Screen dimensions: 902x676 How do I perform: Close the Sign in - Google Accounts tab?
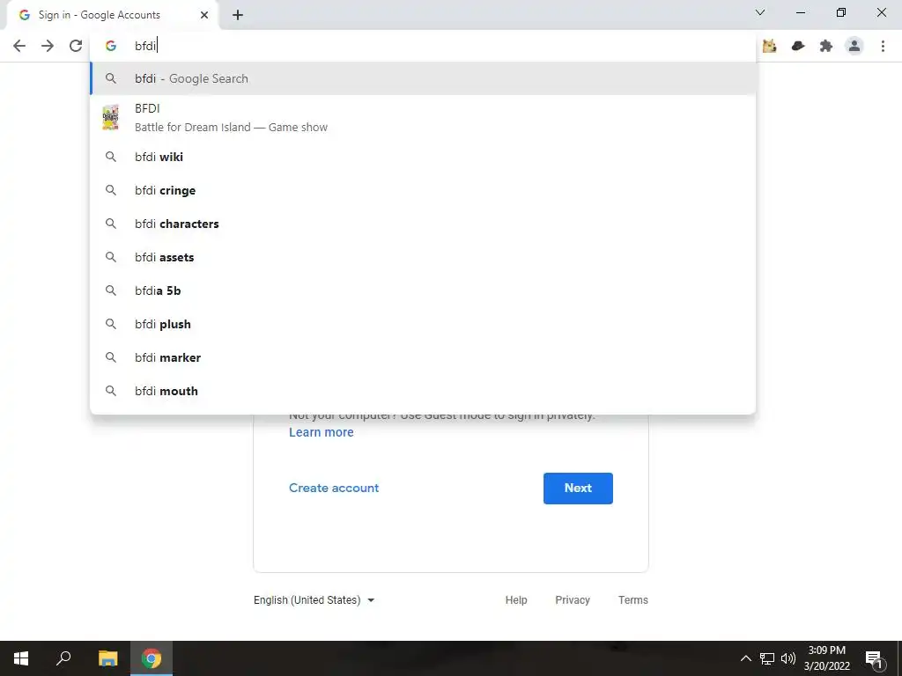204,15
